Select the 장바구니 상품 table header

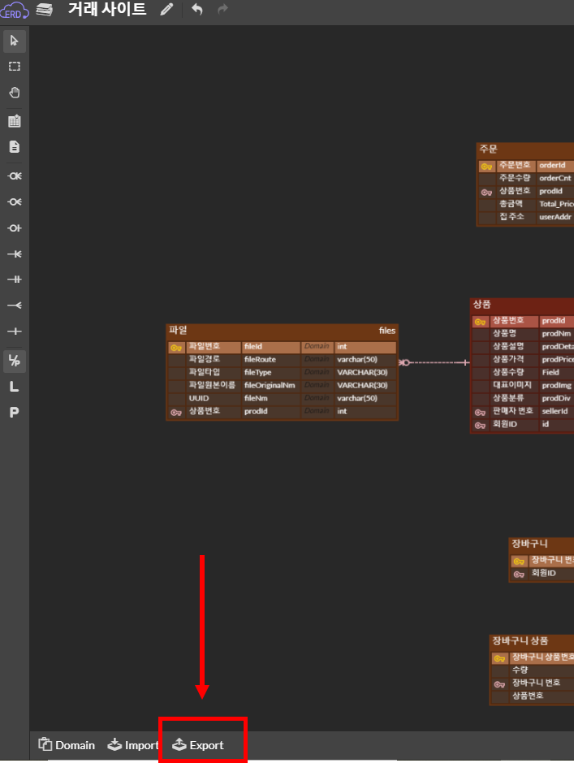(x=533, y=641)
